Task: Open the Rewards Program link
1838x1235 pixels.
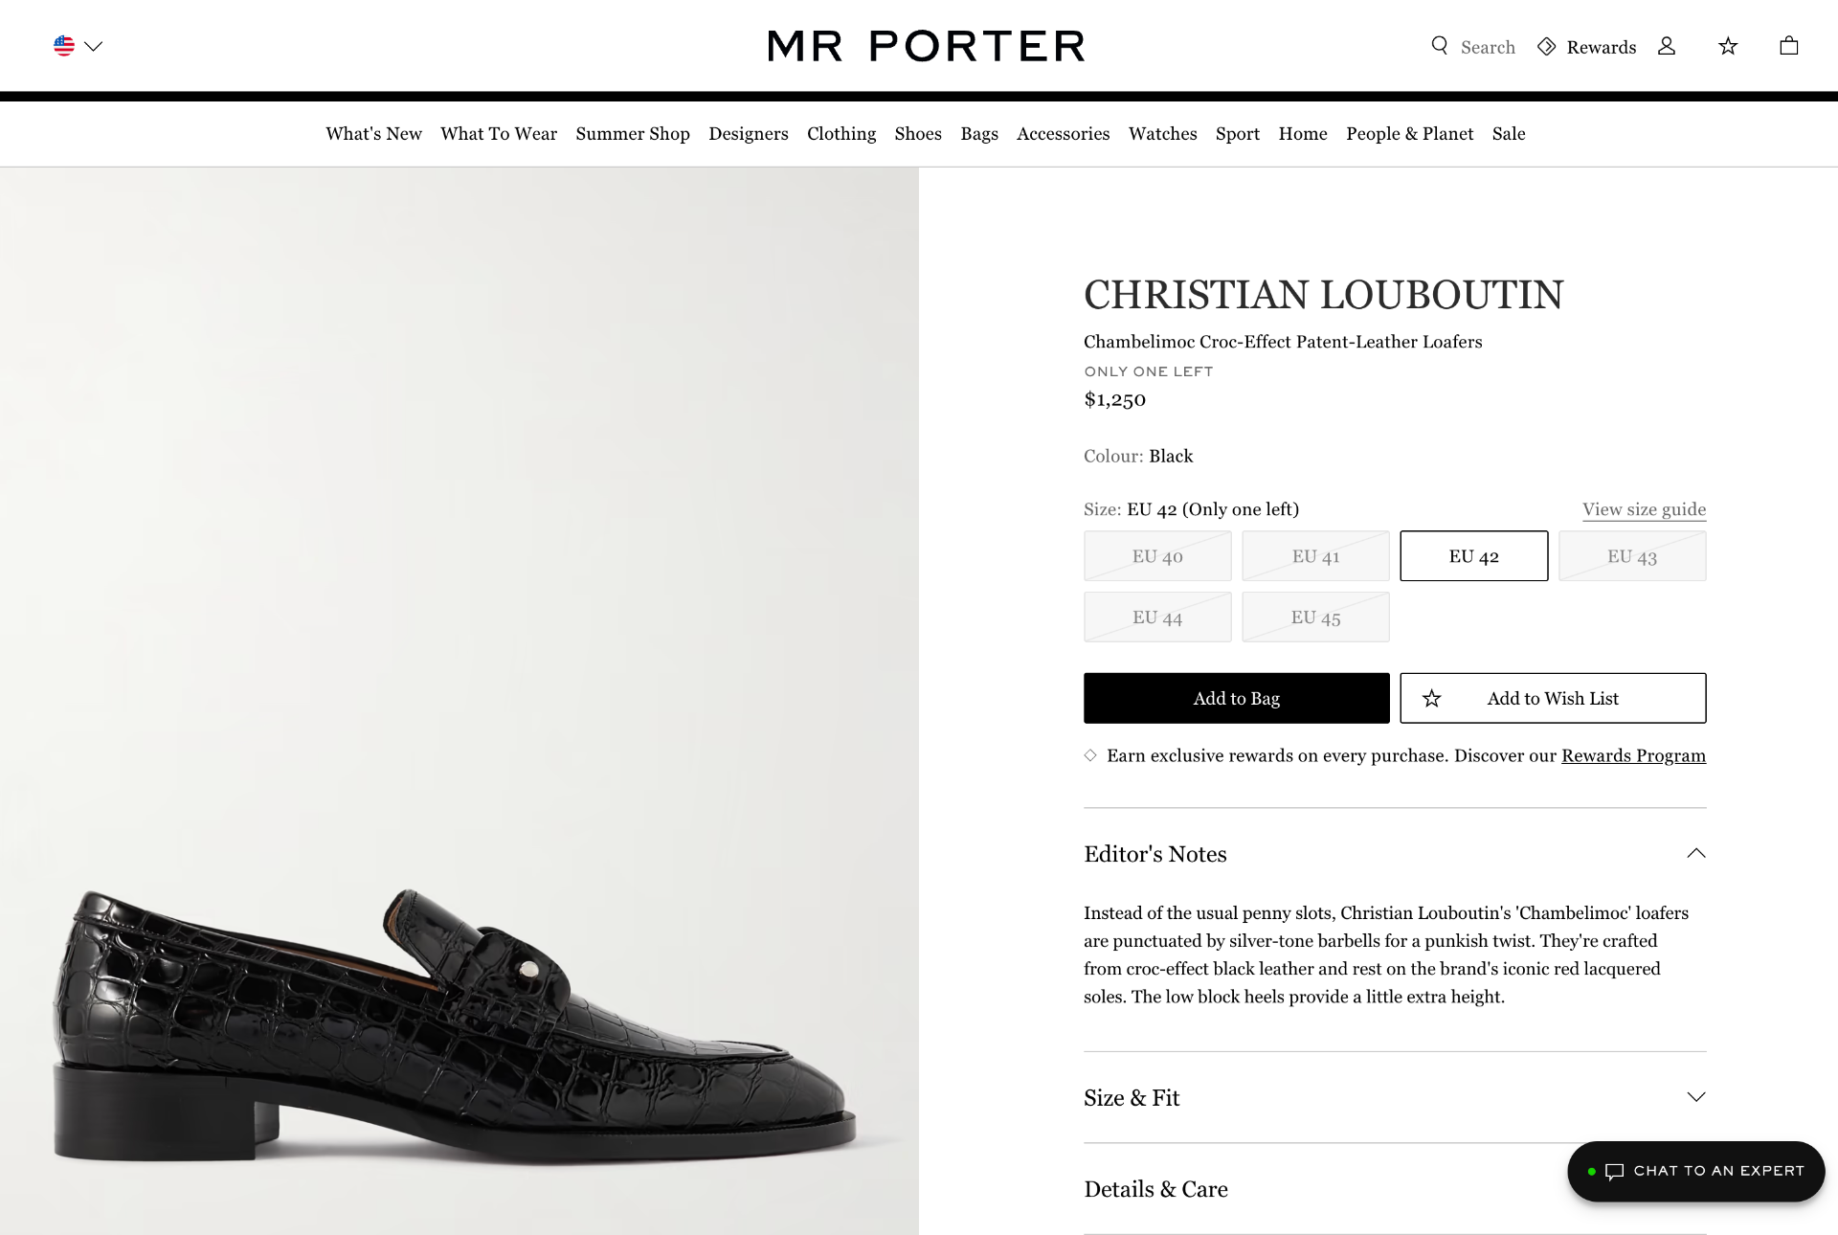Action: tap(1632, 755)
